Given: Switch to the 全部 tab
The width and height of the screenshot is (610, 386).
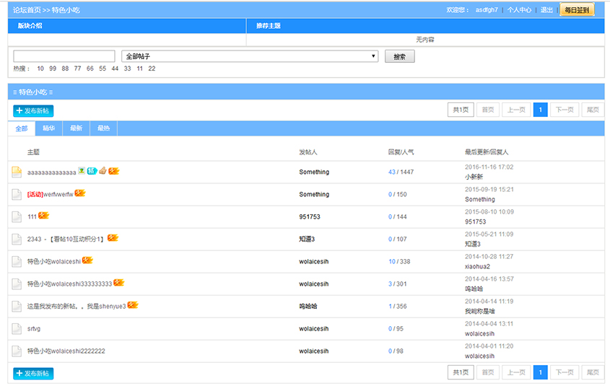Looking at the screenshot, I should click(22, 128).
